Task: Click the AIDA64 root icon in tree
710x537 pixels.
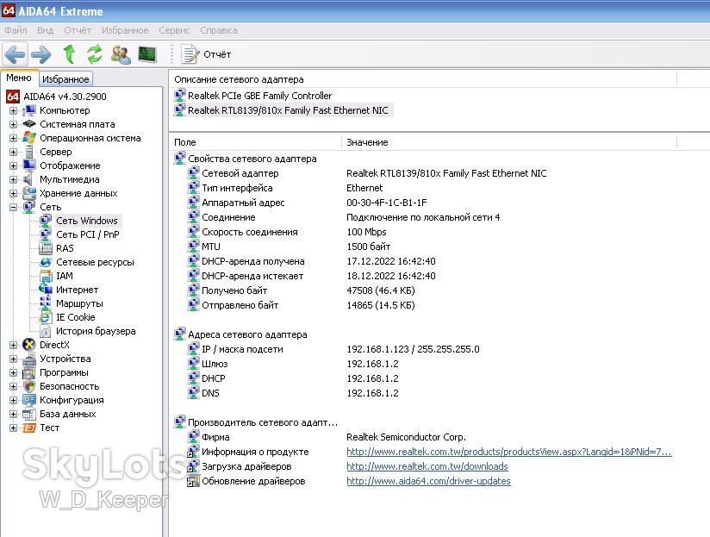Action: click(x=13, y=97)
